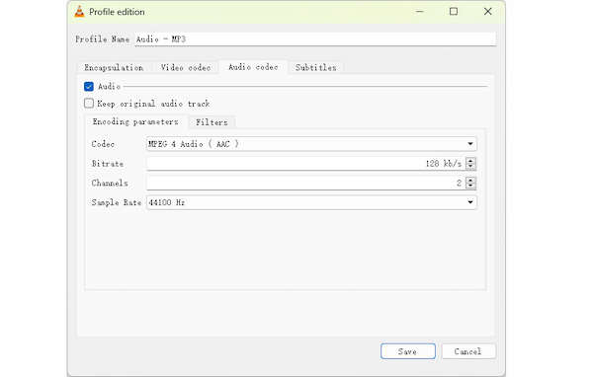
Task: Open the Sample Rate dropdown
Action: click(311, 202)
